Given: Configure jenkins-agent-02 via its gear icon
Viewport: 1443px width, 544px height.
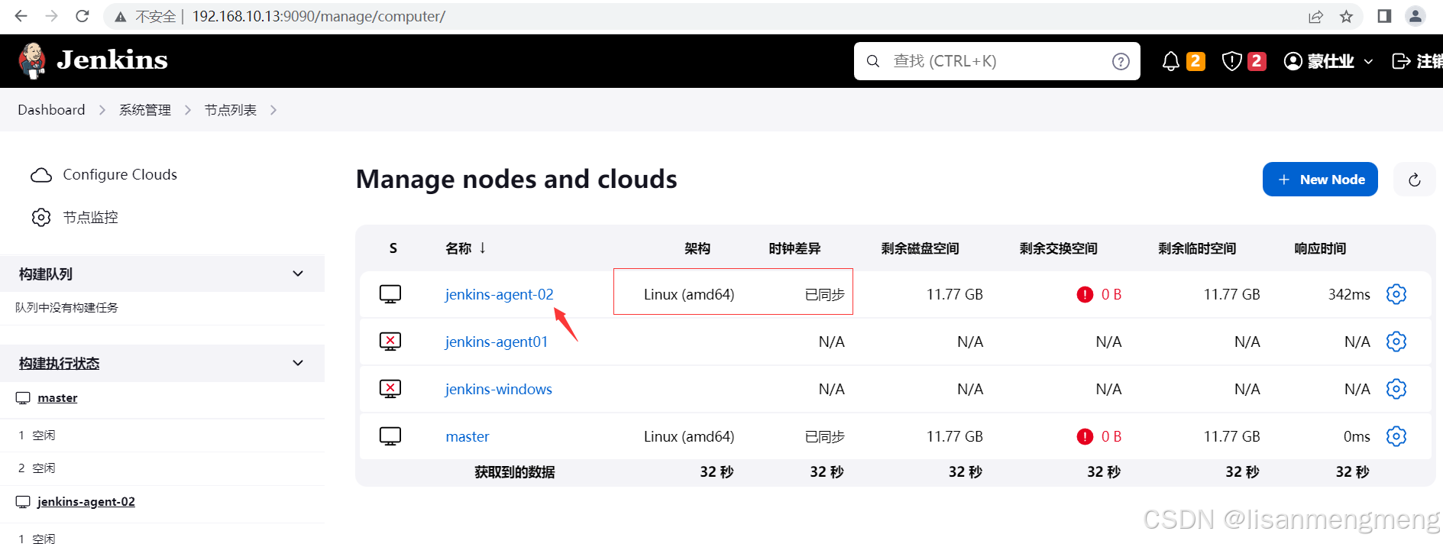Looking at the screenshot, I should 1396,294.
